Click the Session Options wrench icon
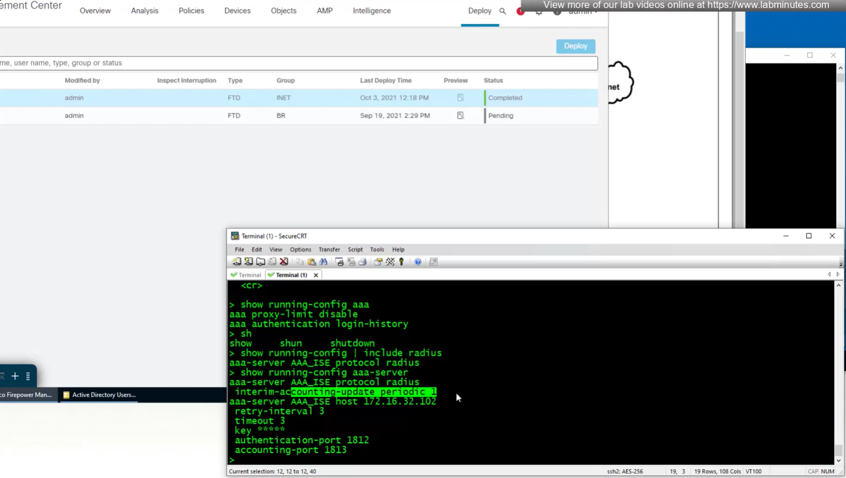Viewport: 846px width, 478px height. [x=390, y=262]
